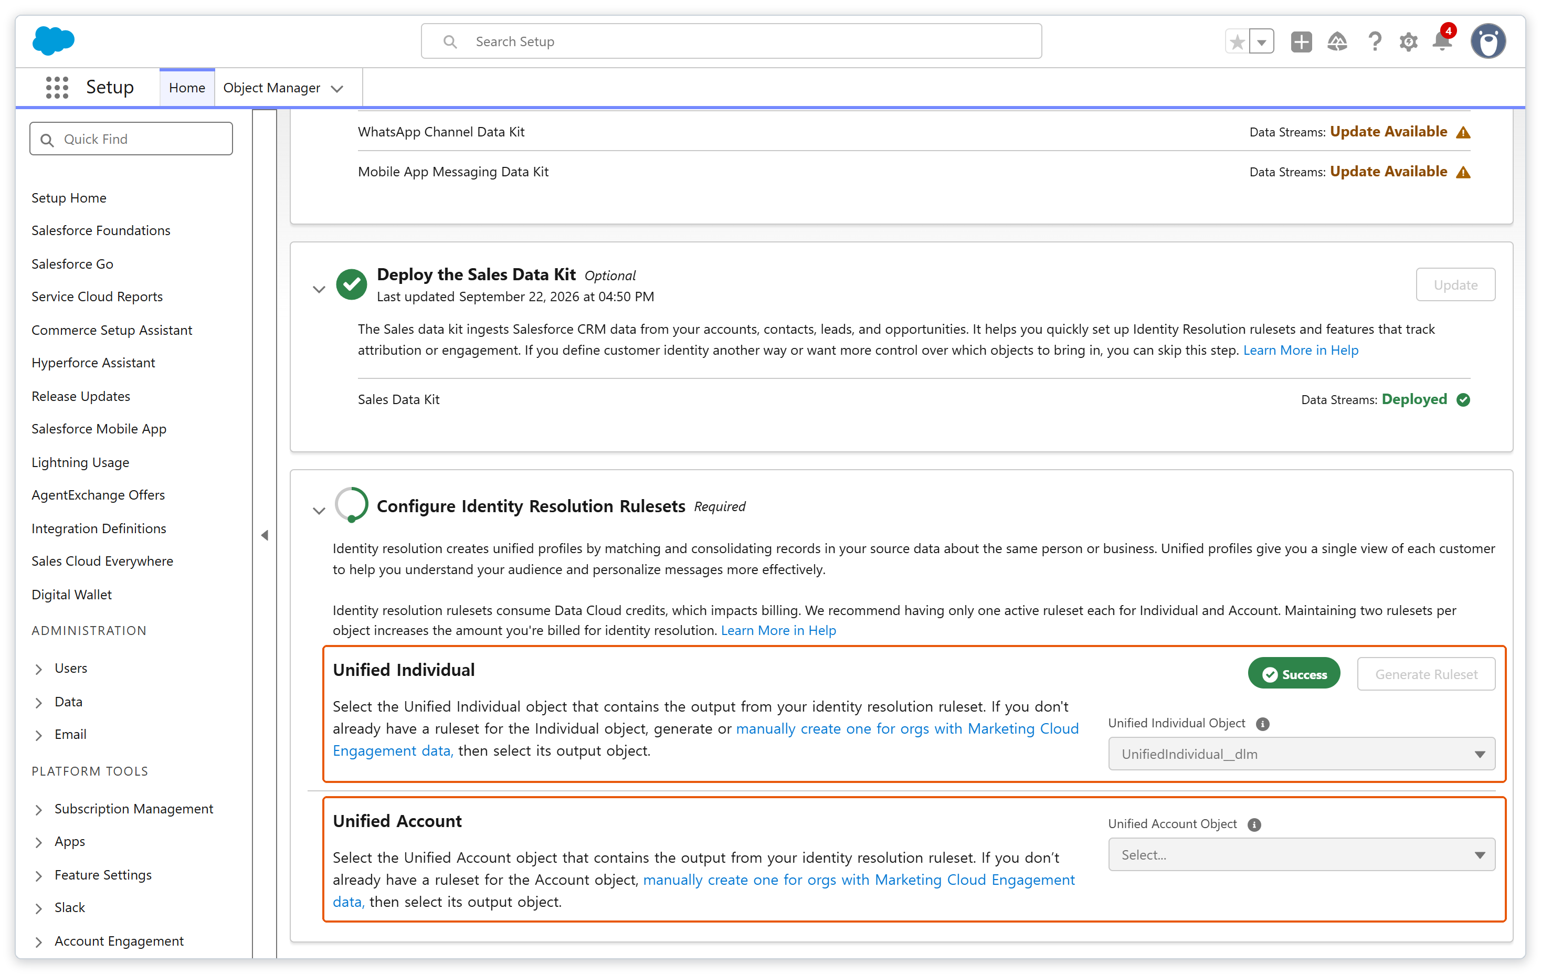Open the Setup gear menu
Viewport: 1541px width, 974px height.
point(1408,42)
